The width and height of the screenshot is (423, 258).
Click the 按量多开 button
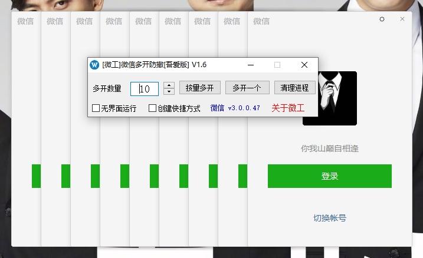point(199,88)
